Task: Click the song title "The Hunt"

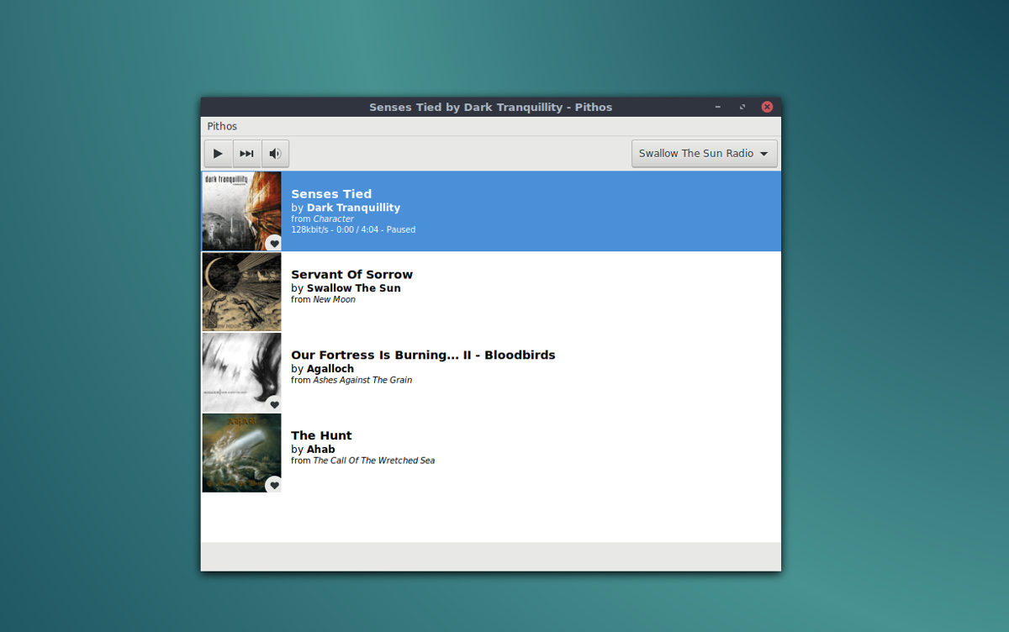Action: [x=321, y=435]
